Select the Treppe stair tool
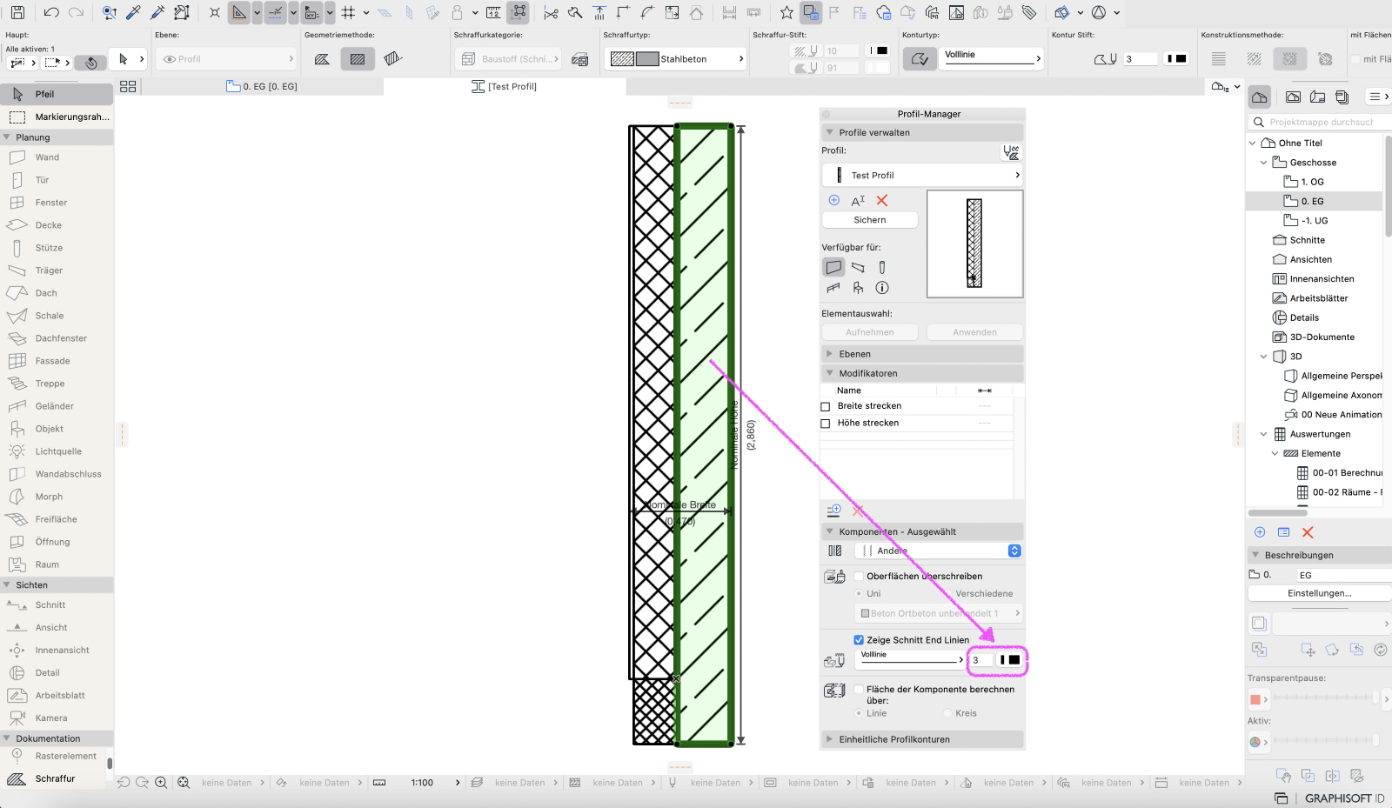The width and height of the screenshot is (1392, 808). pyautogui.click(x=50, y=384)
